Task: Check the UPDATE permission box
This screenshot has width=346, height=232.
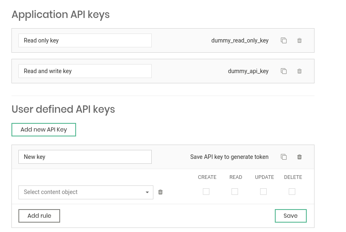Action: click(x=263, y=192)
